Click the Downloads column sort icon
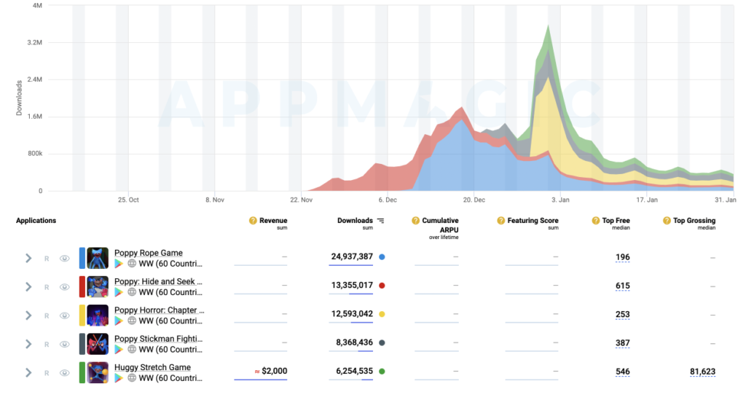746x400 pixels. coord(380,221)
